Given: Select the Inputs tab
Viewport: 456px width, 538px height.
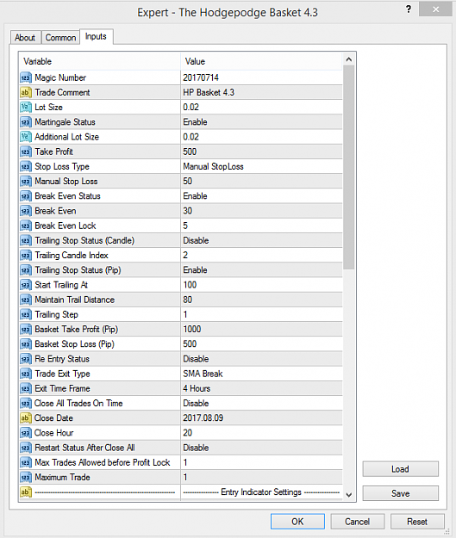Looking at the screenshot, I should [96, 36].
